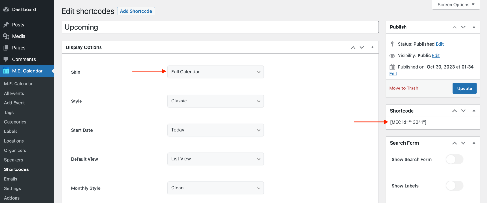
Task: Click the Posts pushpin icon
Action: [x=6, y=25]
